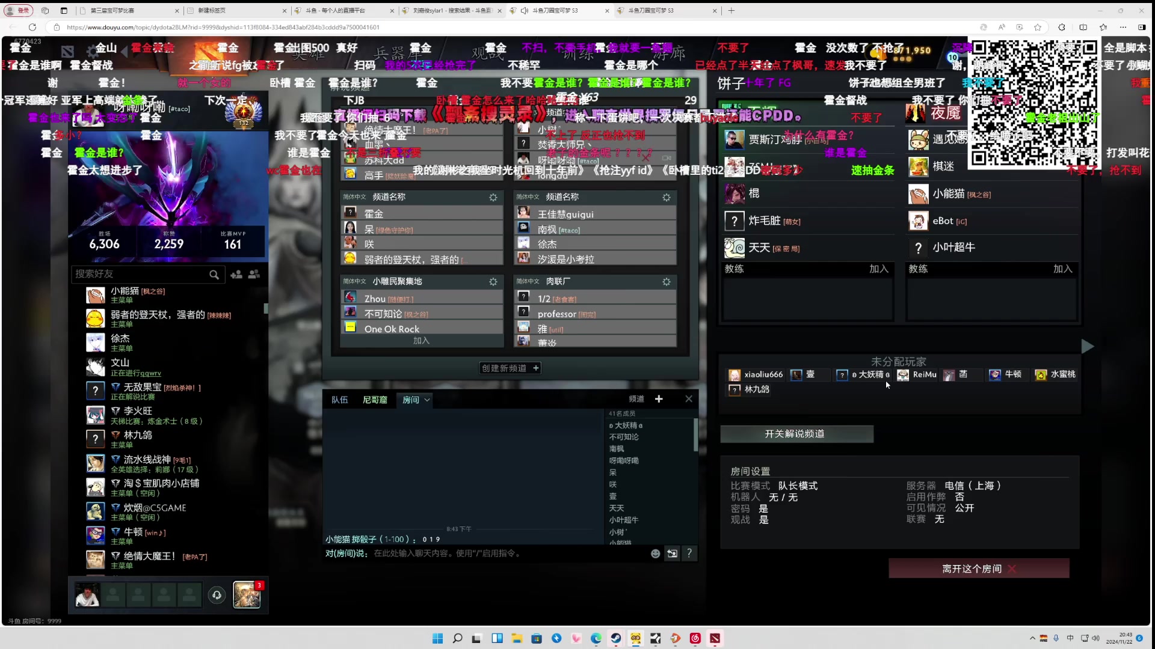The image size is (1155, 649).
Task: Open settings gear for 王佳慧guigui channel
Action: [667, 197]
